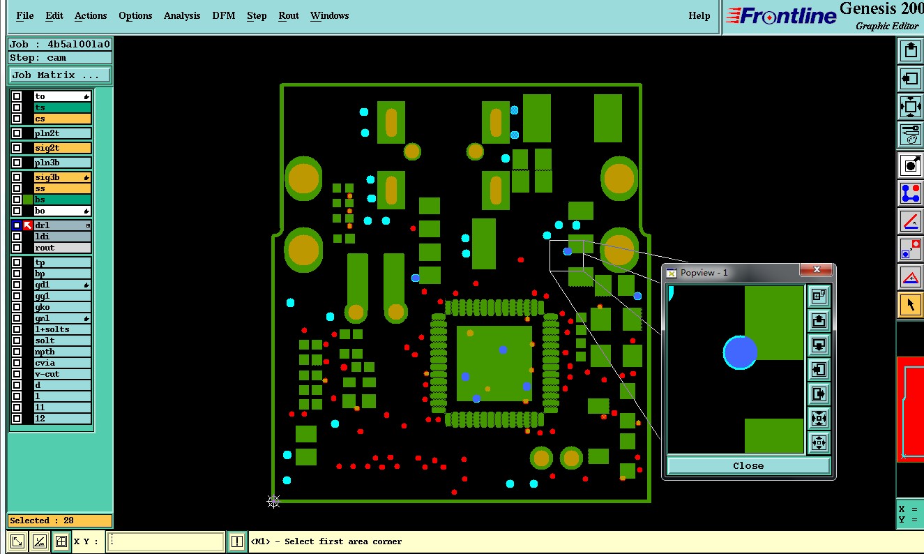This screenshot has height=554, width=924.
Task: Click the grid snap icon beside X Y label
Action: tap(61, 541)
